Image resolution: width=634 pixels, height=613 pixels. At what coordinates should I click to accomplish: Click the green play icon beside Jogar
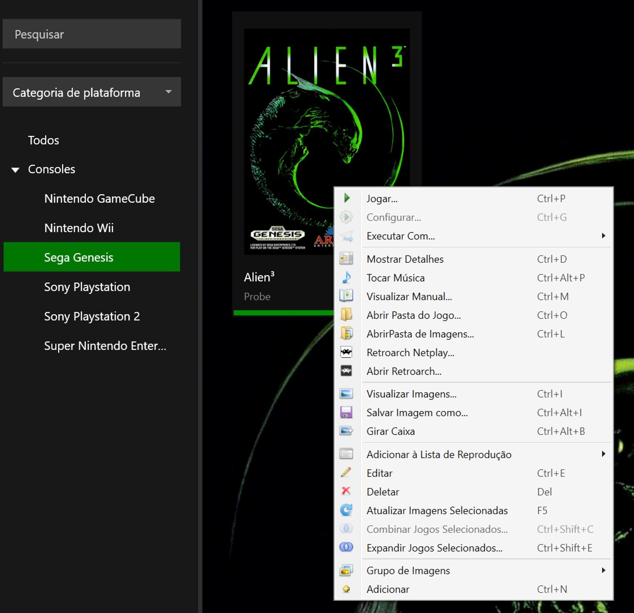point(347,198)
